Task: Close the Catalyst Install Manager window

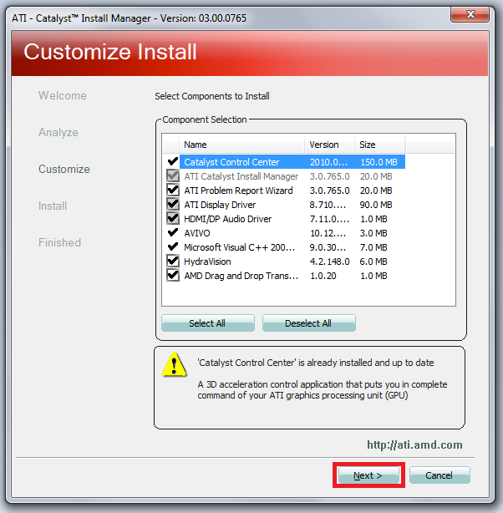Action: pyautogui.click(x=470, y=14)
